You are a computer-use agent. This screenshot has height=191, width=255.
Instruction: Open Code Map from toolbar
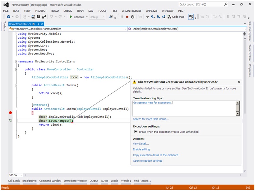pyautogui.click(x=176, y=17)
